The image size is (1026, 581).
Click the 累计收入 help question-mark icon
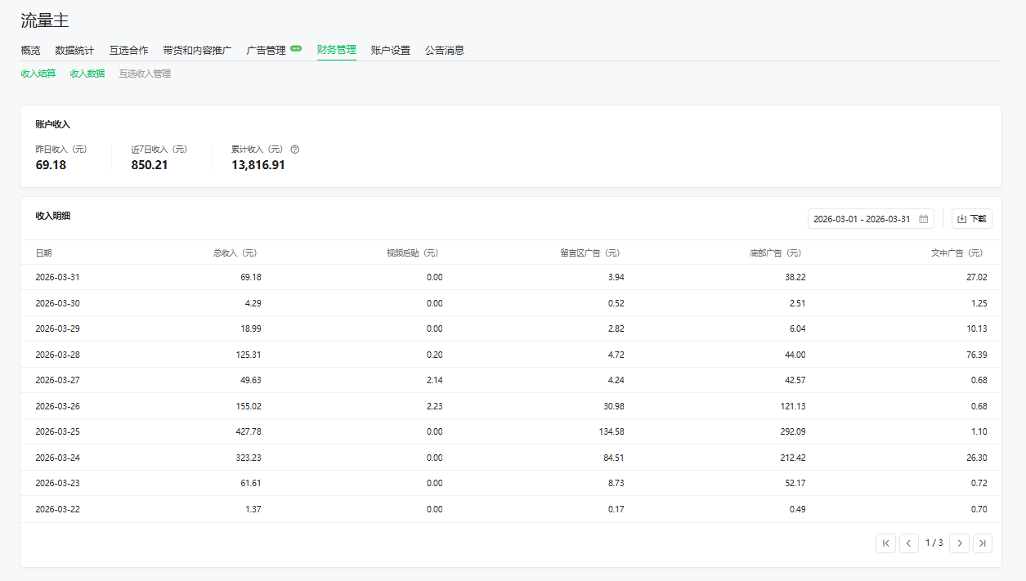point(295,150)
